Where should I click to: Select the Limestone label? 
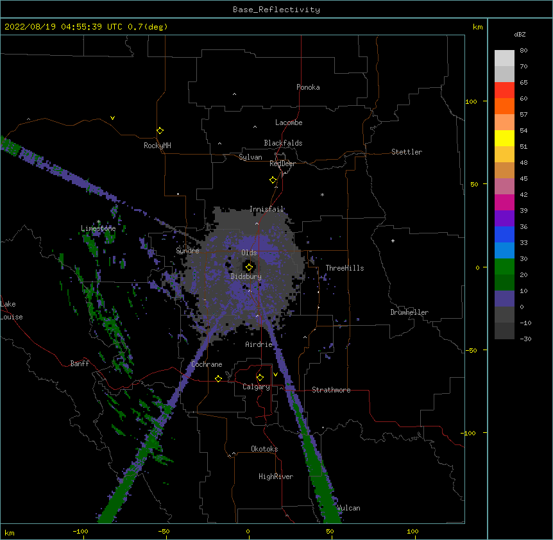(98, 228)
